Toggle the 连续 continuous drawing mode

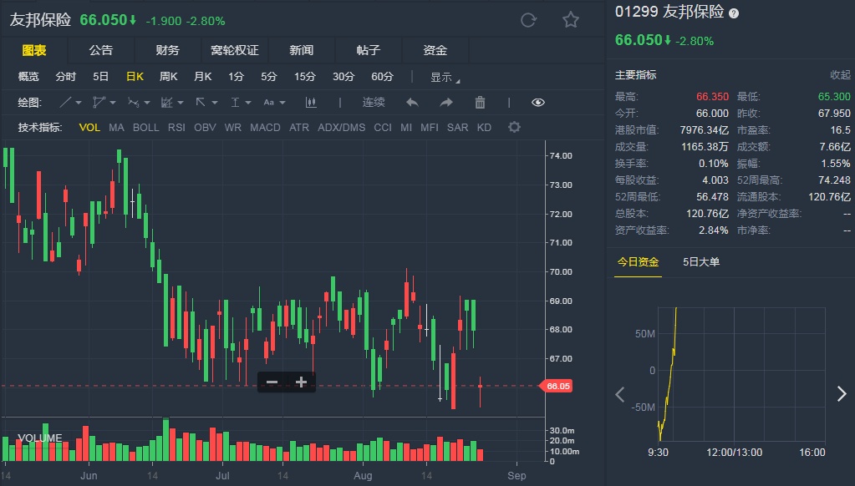(x=374, y=103)
